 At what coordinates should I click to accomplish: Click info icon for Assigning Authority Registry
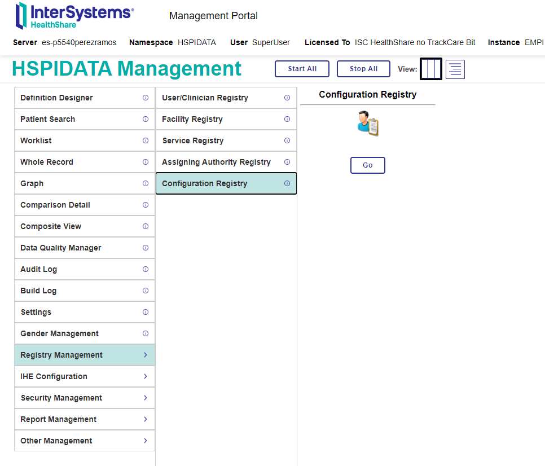[287, 162]
